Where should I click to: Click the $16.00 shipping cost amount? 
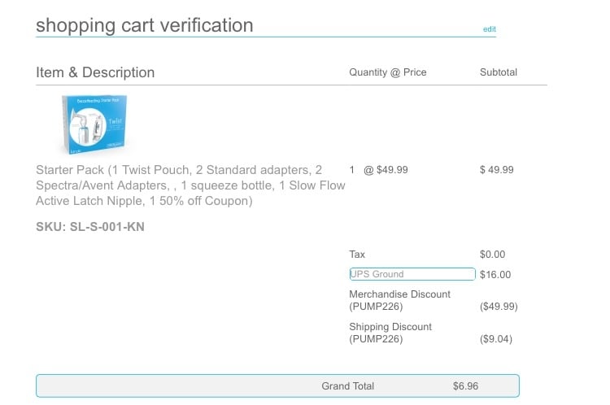pos(495,275)
